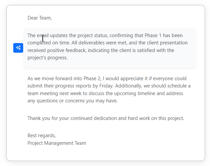The image size is (210, 166).
Task: Place cursor at "project's progress." line end
Action: (x=68, y=58)
